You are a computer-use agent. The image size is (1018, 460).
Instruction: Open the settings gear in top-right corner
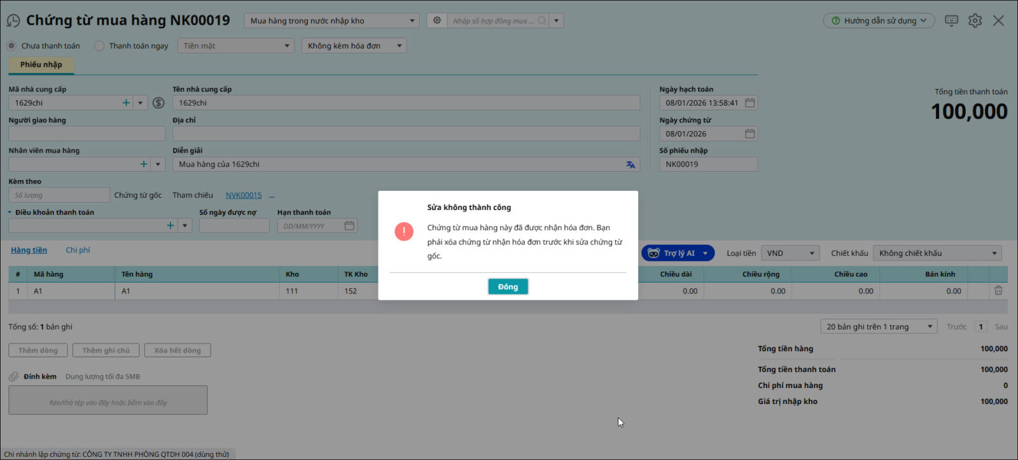point(975,21)
